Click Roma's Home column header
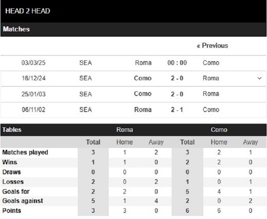 coord(125,142)
